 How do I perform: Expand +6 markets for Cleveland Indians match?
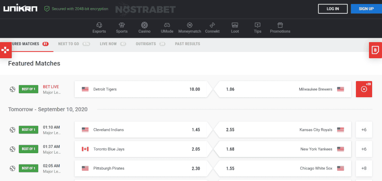(364, 129)
